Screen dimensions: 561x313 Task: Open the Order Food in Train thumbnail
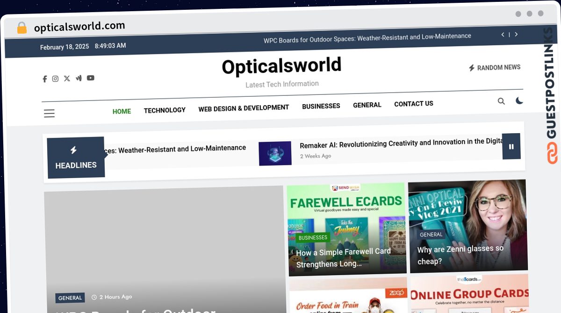tap(348, 296)
